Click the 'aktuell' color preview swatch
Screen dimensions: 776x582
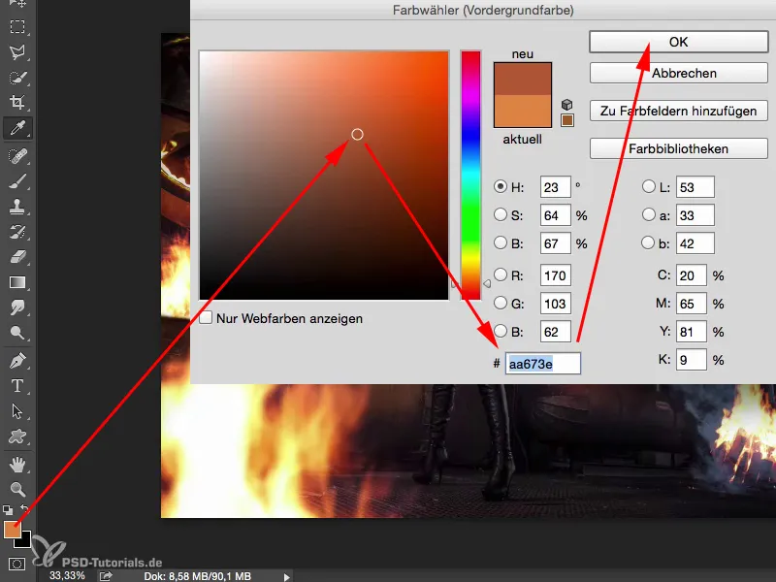[x=523, y=111]
